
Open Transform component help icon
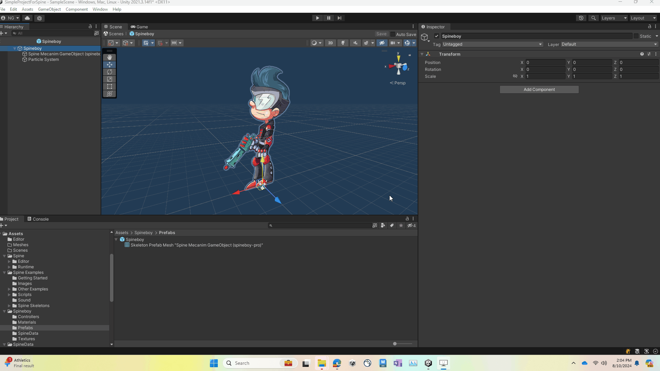point(642,54)
